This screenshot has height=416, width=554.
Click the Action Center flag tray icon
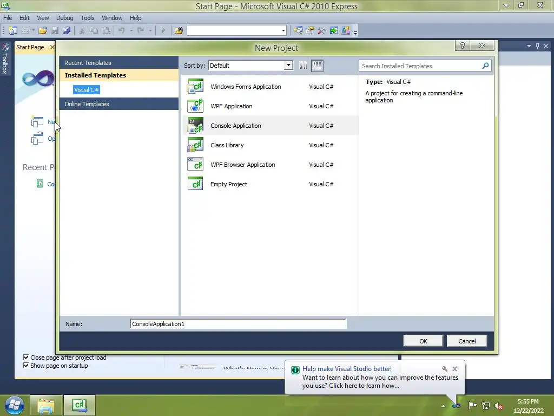(472, 405)
